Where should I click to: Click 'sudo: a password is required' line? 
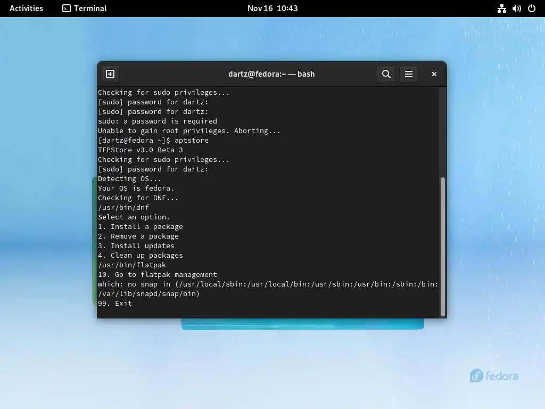coord(158,121)
